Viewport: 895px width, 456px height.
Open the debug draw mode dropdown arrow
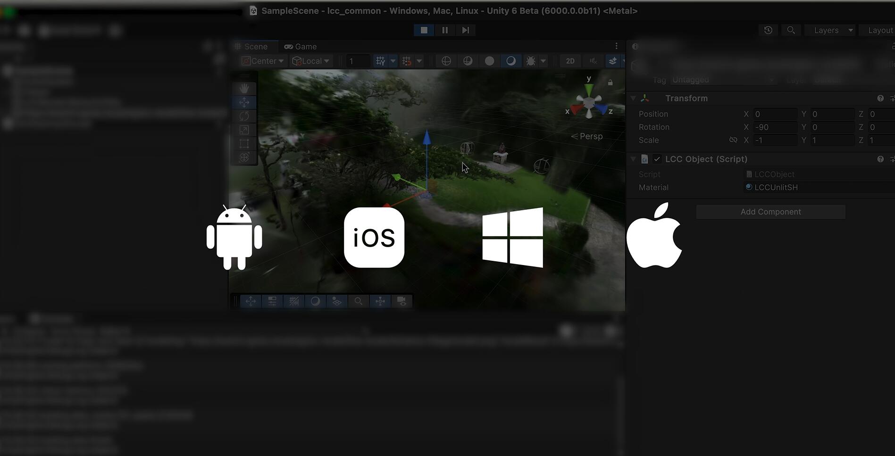543,61
